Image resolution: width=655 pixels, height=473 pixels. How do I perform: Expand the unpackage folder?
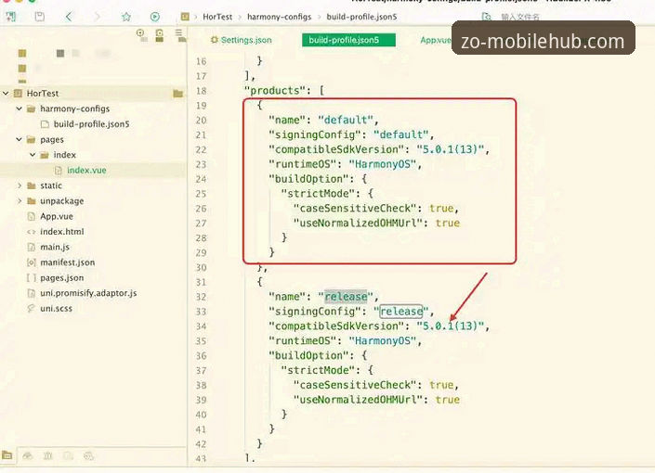[20, 201]
